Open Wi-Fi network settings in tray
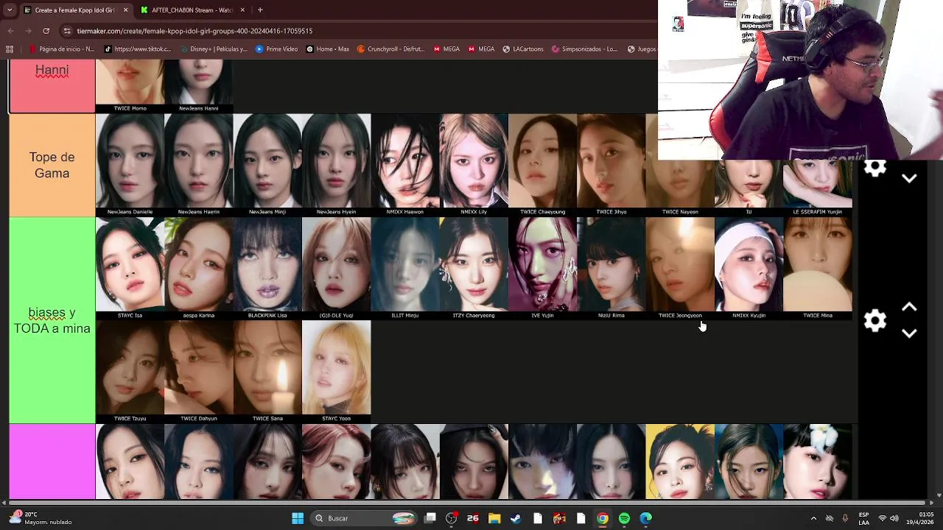Viewport: 943px width, 530px height. pyautogui.click(x=883, y=518)
